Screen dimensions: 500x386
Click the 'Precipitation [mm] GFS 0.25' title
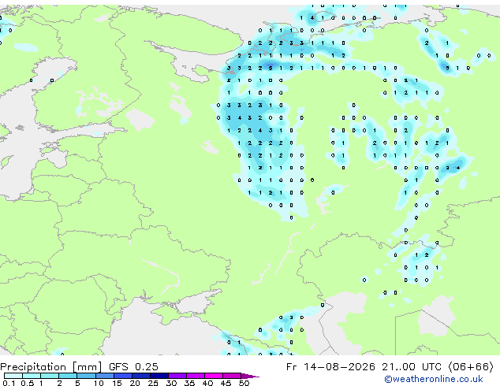click(79, 367)
